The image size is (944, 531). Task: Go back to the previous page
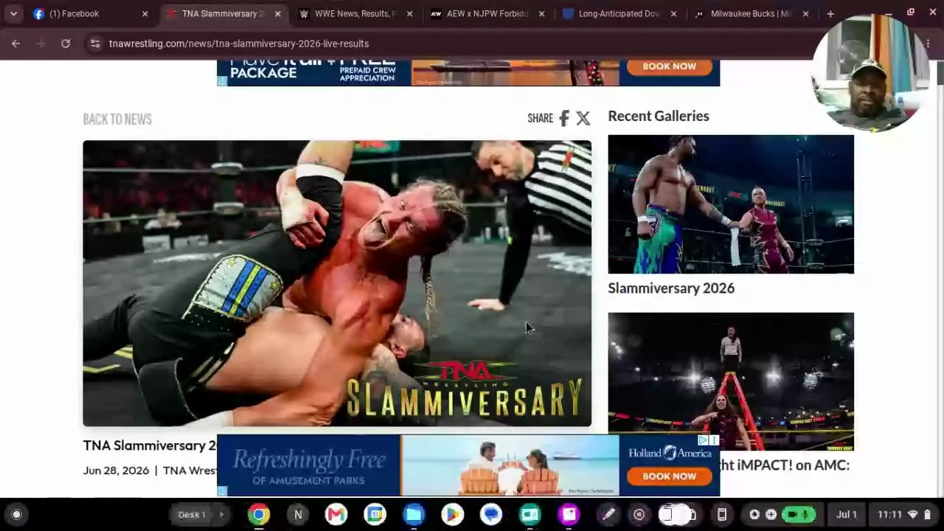pyautogui.click(x=15, y=44)
